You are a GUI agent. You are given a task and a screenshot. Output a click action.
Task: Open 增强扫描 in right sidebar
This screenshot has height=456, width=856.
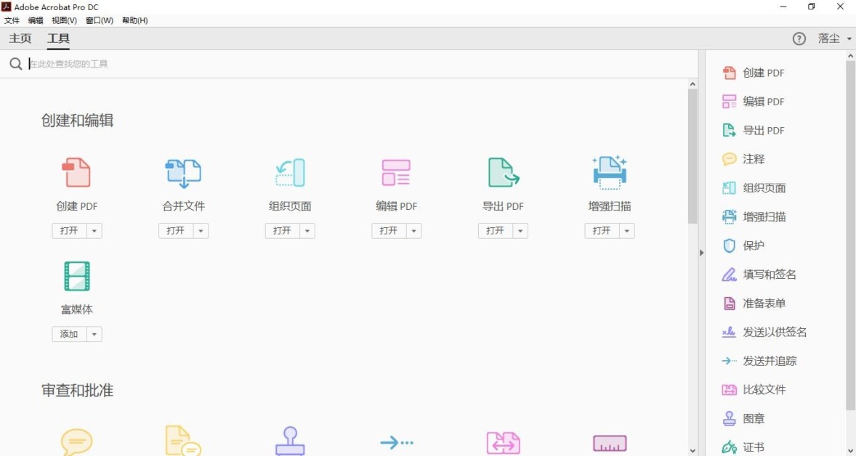pos(754,216)
